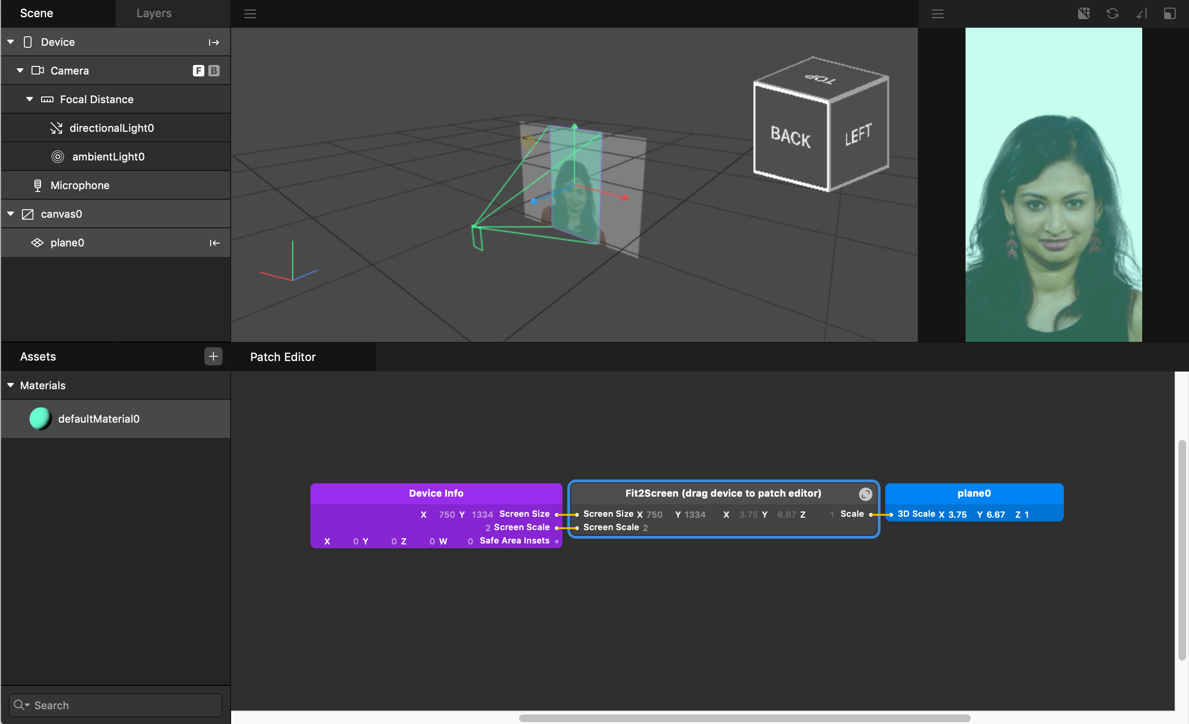Select the Patch Editor tab
The image size is (1189, 724).
[283, 357]
